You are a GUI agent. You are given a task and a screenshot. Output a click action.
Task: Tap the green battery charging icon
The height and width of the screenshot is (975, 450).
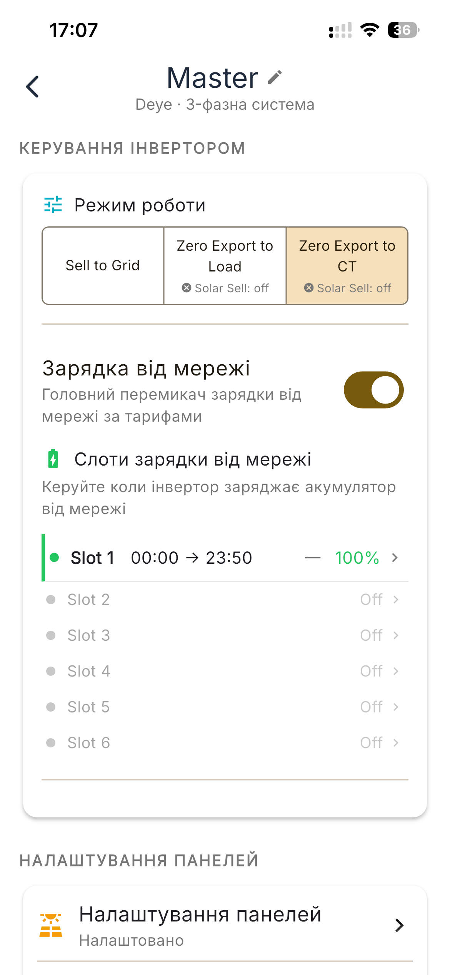pyautogui.click(x=53, y=459)
